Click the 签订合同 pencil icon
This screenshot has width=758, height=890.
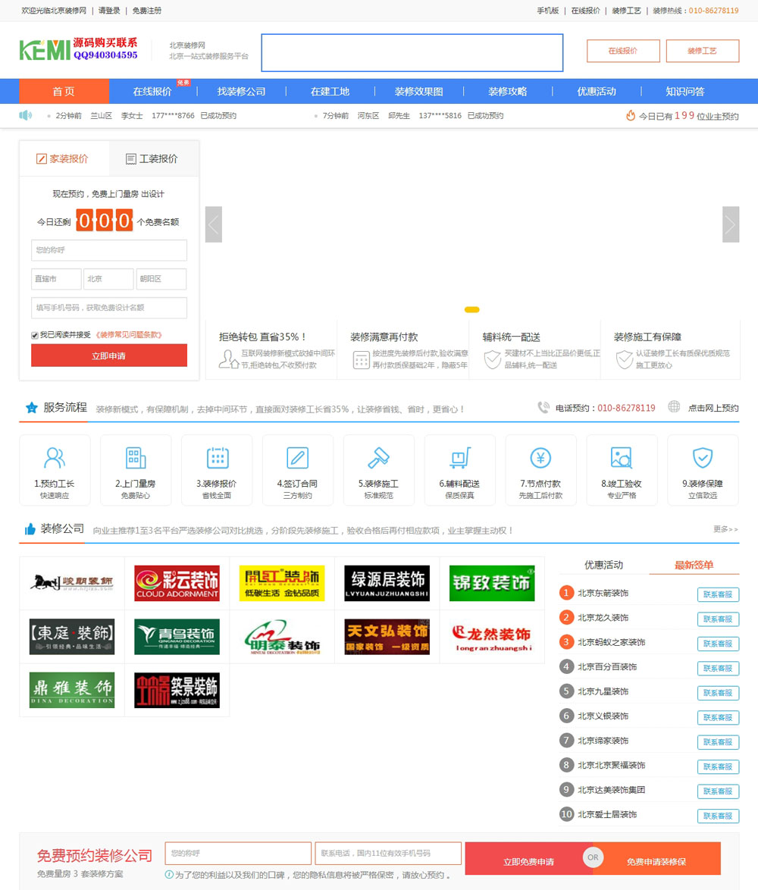point(298,458)
